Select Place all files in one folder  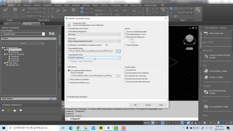click(69, 79)
